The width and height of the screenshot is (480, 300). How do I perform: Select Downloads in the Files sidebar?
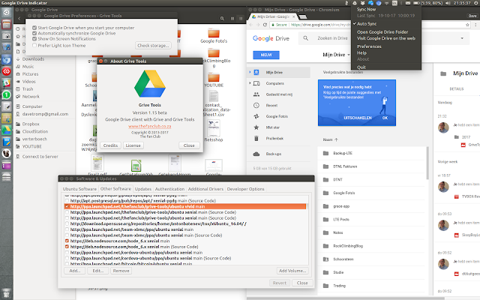pyautogui.click(x=33, y=59)
